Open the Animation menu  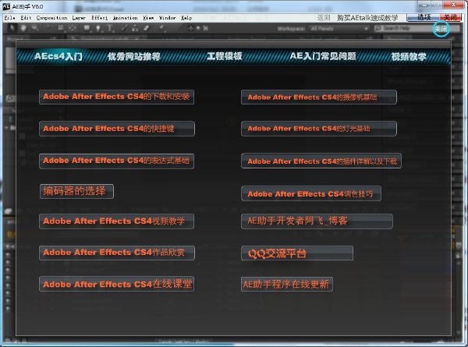(125, 18)
